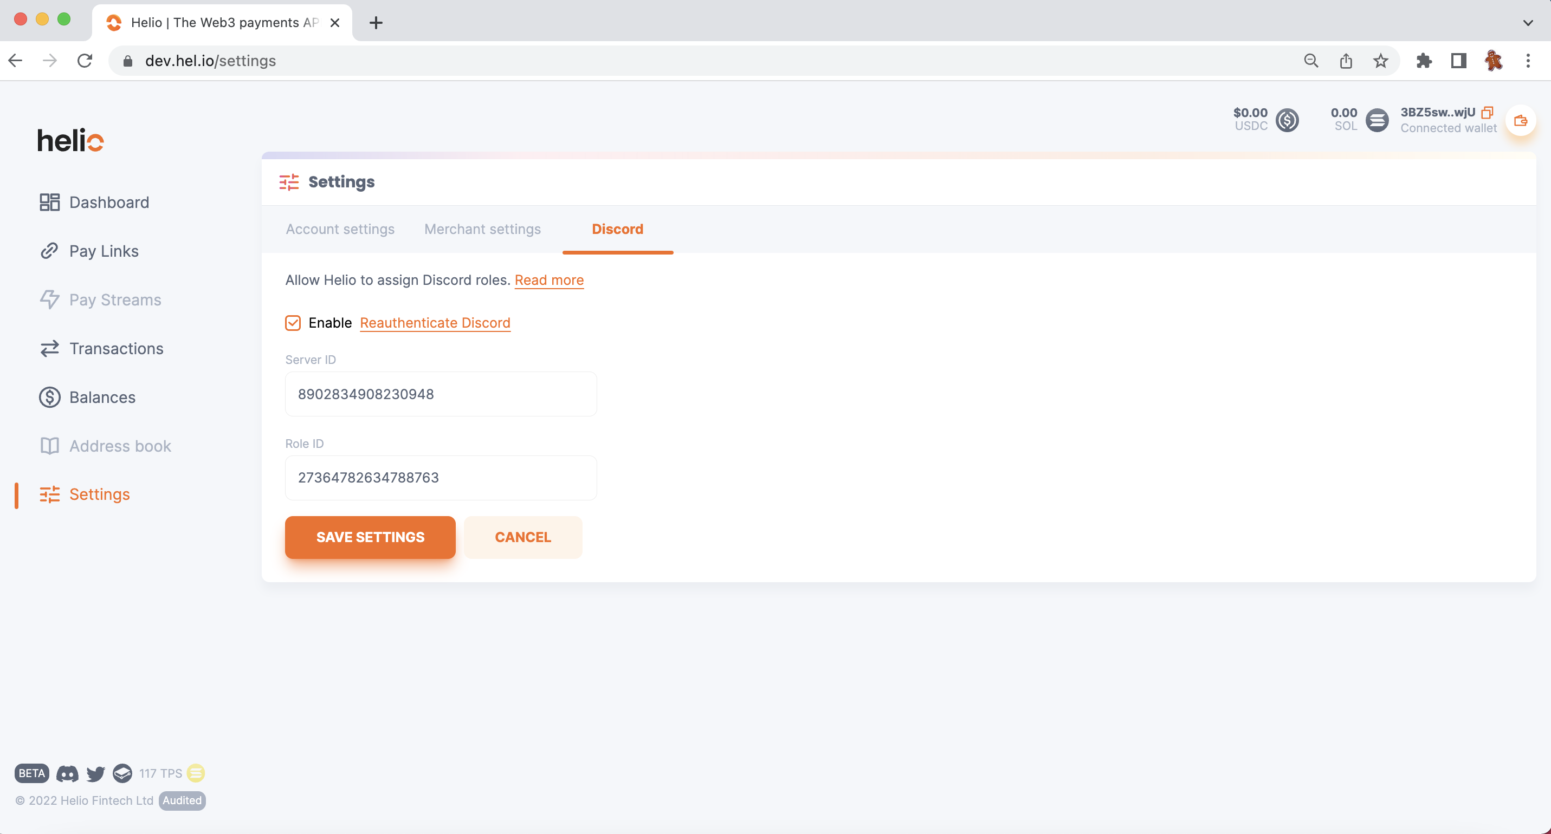Viewport: 1551px width, 834px height.
Task: Open the Dashboard page
Action: point(94,202)
